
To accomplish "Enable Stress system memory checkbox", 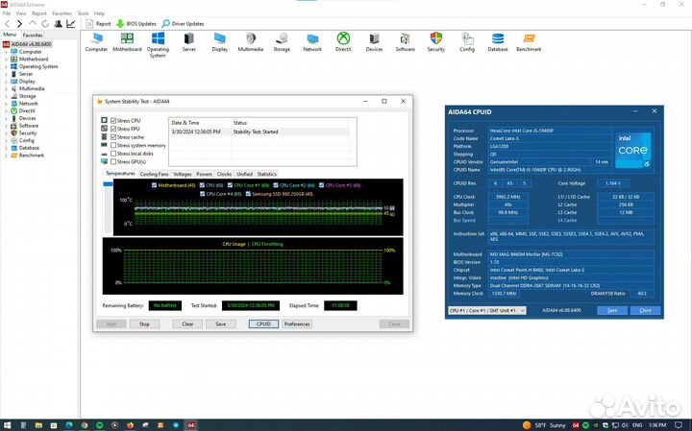I will point(113,145).
